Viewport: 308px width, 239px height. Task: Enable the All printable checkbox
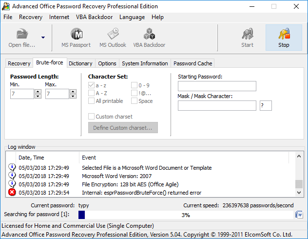click(91, 101)
